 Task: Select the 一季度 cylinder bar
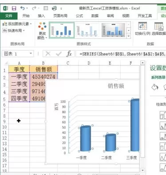[86, 138]
